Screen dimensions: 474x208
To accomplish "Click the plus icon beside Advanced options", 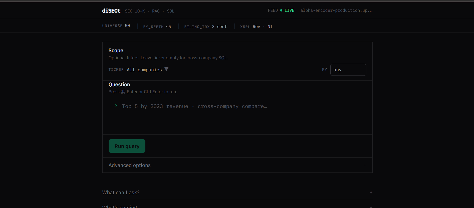I will (365, 165).
